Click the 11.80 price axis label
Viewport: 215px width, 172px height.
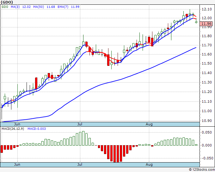pos(207,36)
